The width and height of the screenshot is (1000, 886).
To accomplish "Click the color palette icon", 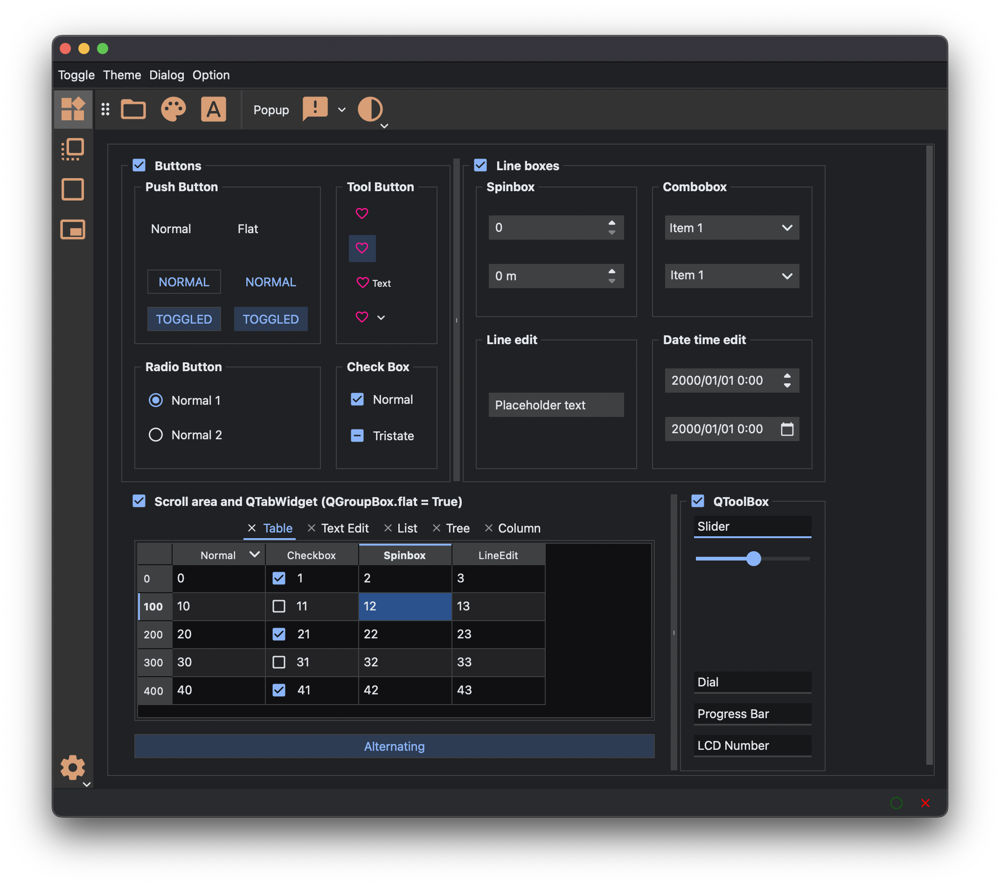I will pyautogui.click(x=173, y=109).
